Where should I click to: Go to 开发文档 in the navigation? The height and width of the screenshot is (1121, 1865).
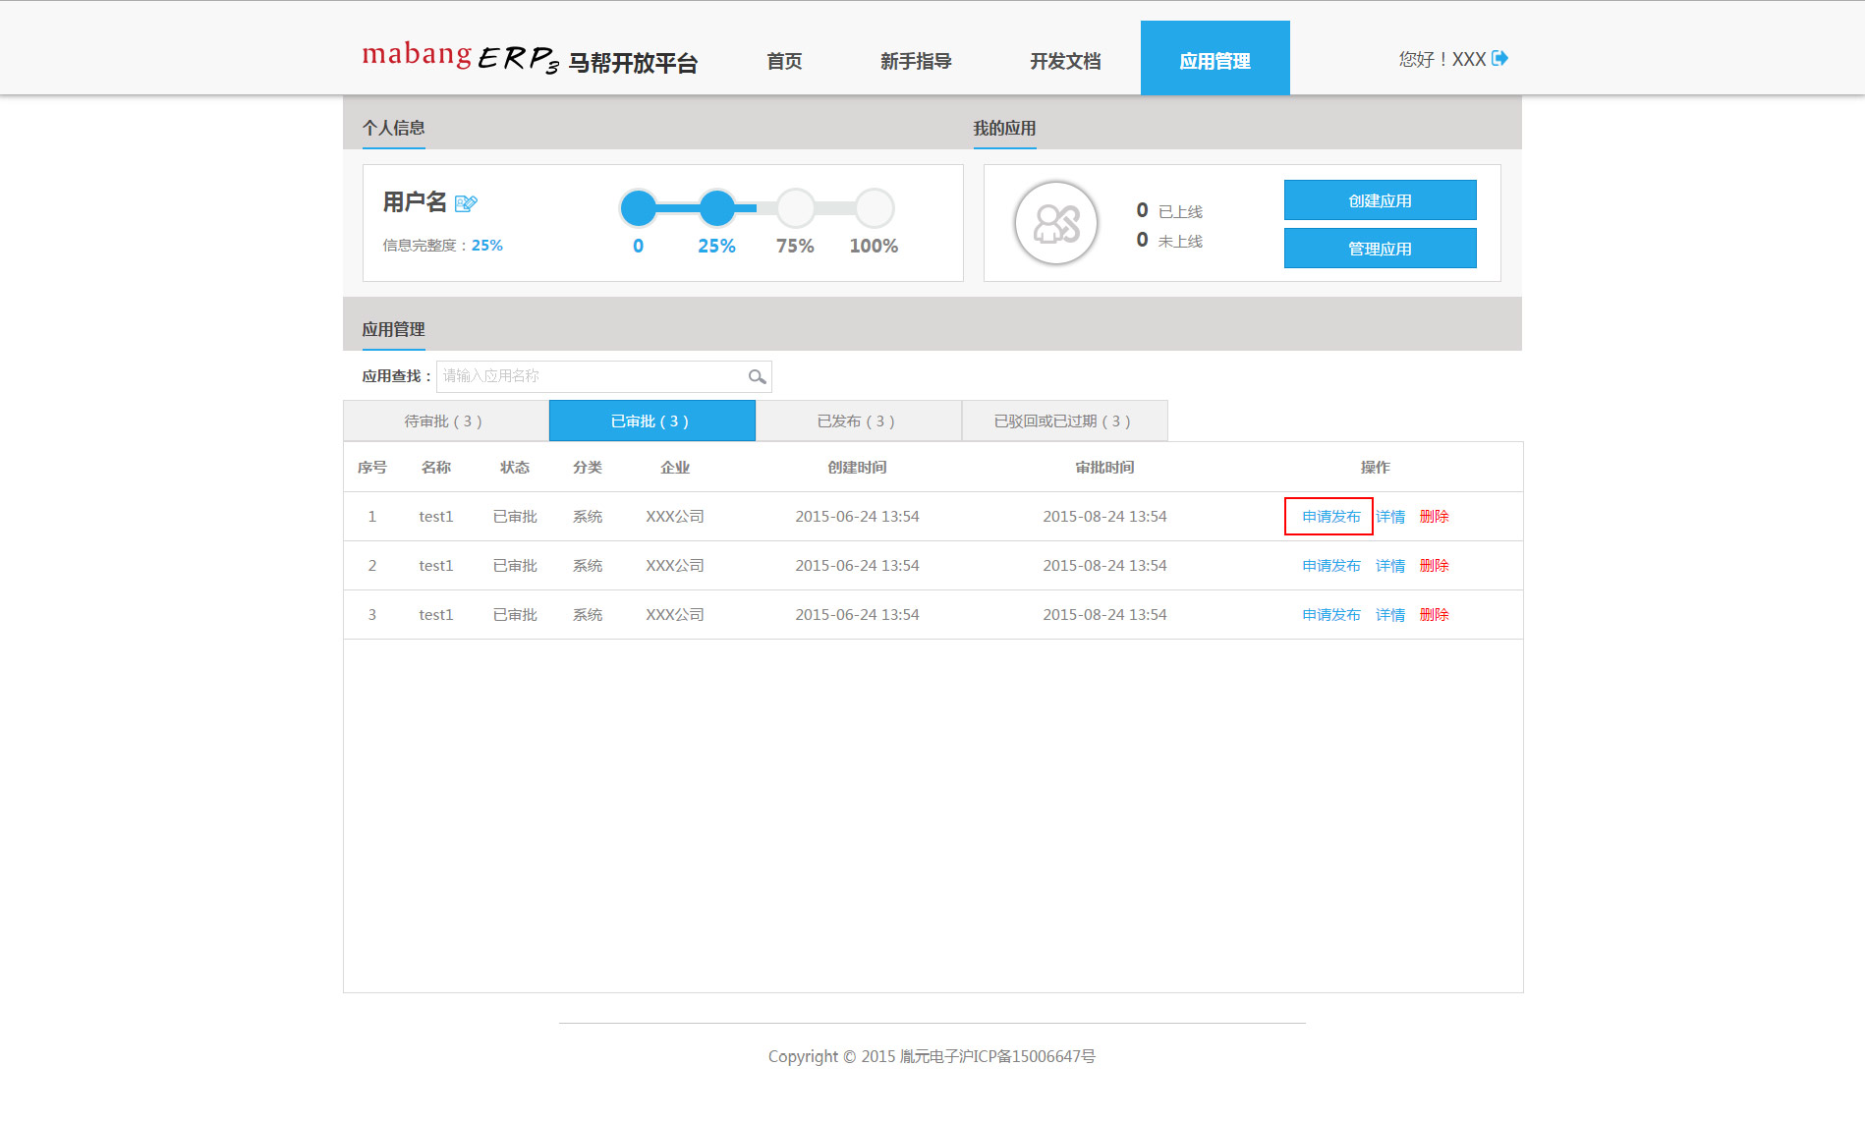[x=1065, y=61]
